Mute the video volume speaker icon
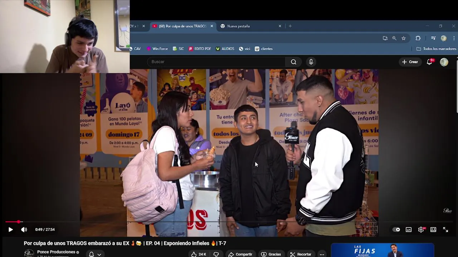 pyautogui.click(x=24, y=230)
